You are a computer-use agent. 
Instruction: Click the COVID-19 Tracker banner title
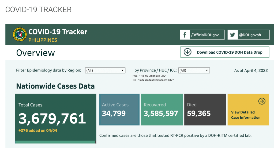click(x=58, y=32)
